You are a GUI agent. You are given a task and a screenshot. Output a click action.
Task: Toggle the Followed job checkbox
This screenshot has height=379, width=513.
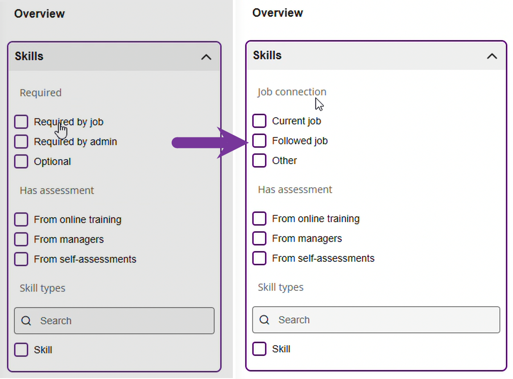point(259,141)
